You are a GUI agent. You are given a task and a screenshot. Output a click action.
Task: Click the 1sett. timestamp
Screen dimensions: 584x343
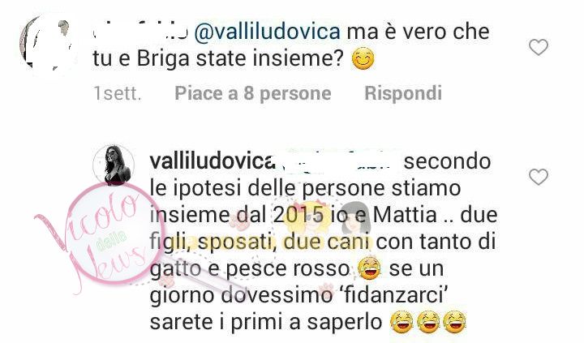click(118, 93)
